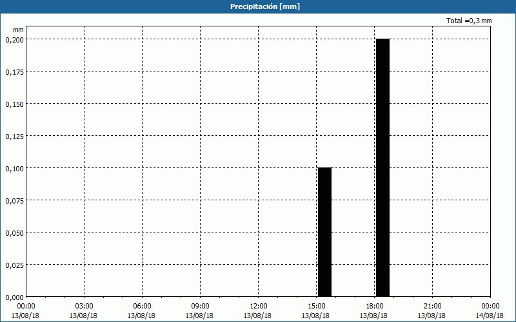Click the 0,075 y-axis value
Screen dimensions: 516x322
[x=14, y=200]
